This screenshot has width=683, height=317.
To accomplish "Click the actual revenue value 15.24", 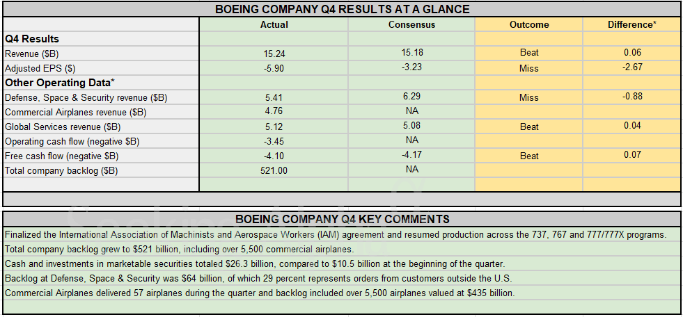I will [x=274, y=53].
